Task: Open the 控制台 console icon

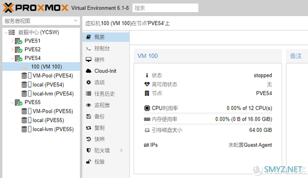Action: pos(89,48)
